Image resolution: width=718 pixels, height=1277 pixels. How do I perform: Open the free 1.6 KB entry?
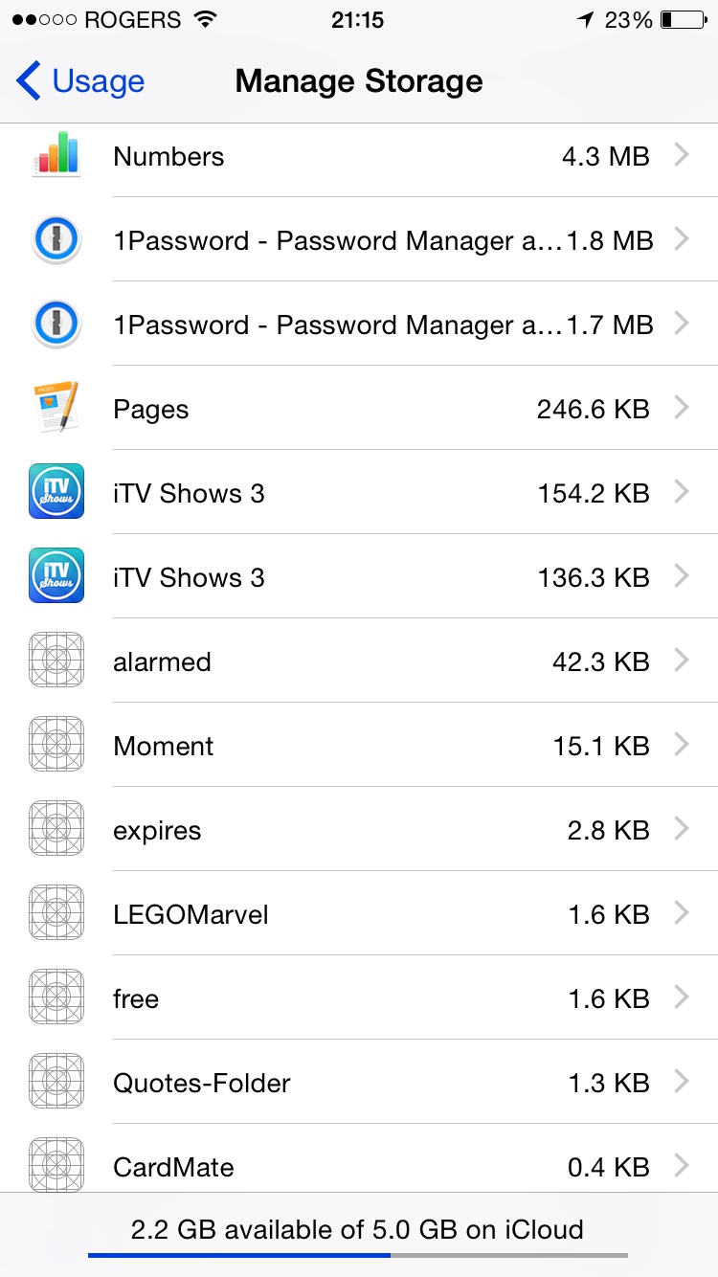coord(359,997)
